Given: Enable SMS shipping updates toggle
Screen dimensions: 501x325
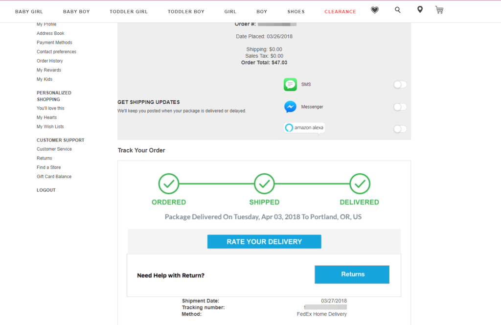Looking at the screenshot, I should 400,85.
